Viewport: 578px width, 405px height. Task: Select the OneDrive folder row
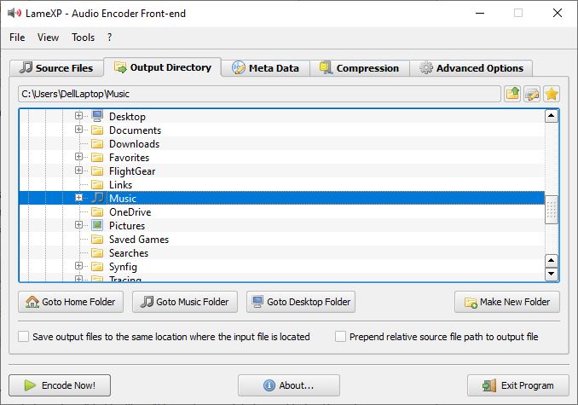click(x=282, y=211)
